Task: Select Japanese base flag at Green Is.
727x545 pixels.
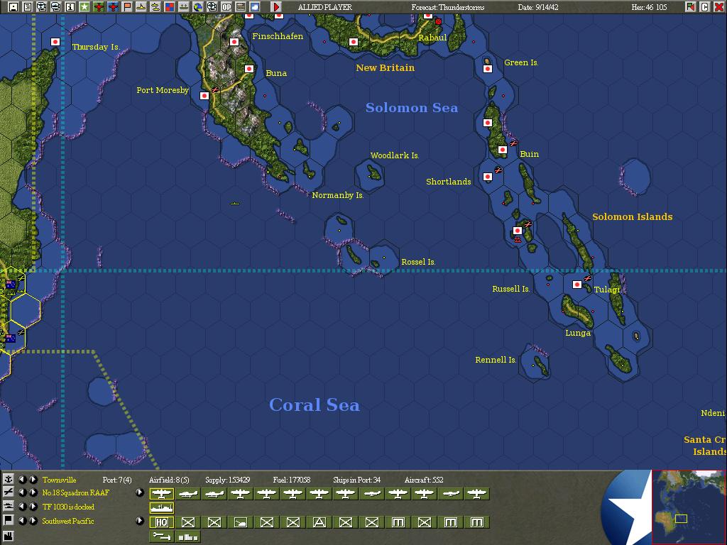Action: click(488, 69)
